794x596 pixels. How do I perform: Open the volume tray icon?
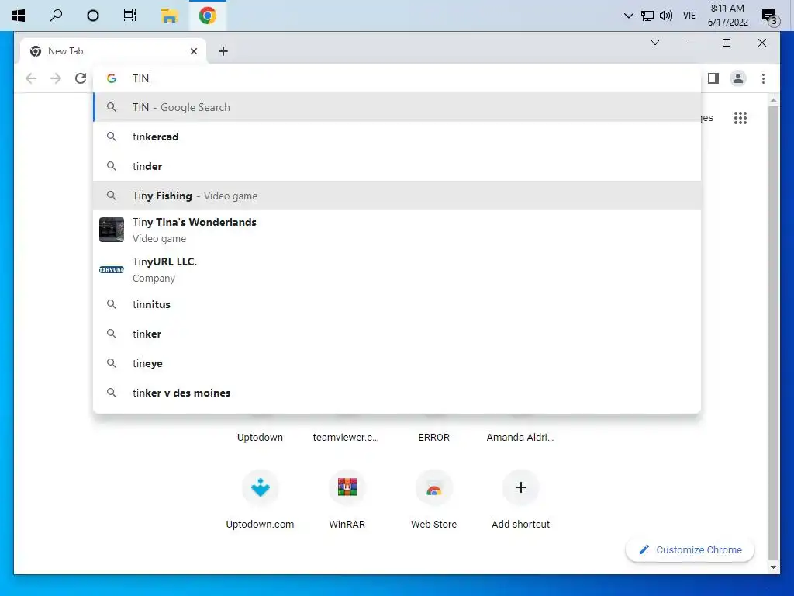(666, 16)
